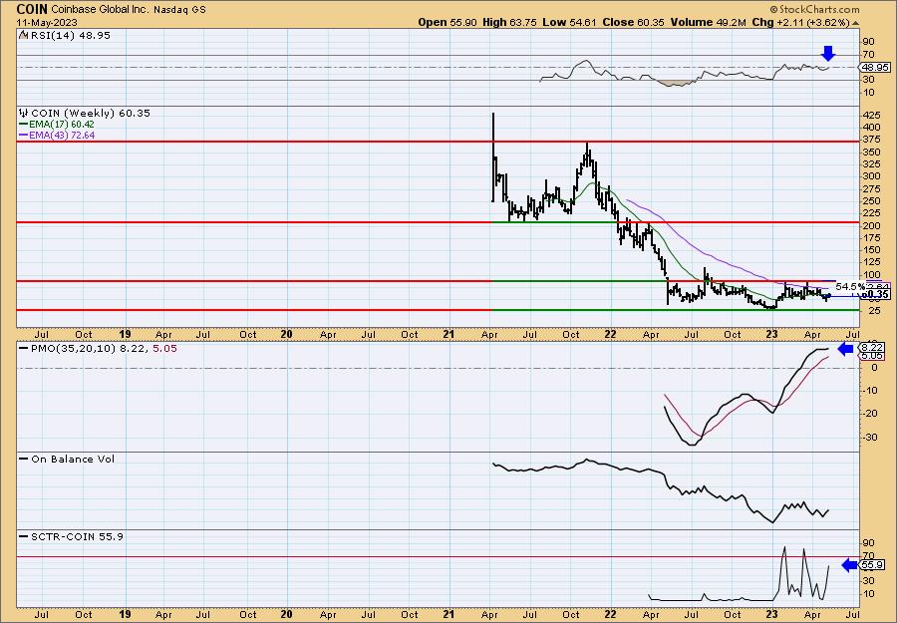Click the 60.35 last-price tag on axis
Image resolution: width=897 pixels, height=623 pixels.
(x=875, y=295)
